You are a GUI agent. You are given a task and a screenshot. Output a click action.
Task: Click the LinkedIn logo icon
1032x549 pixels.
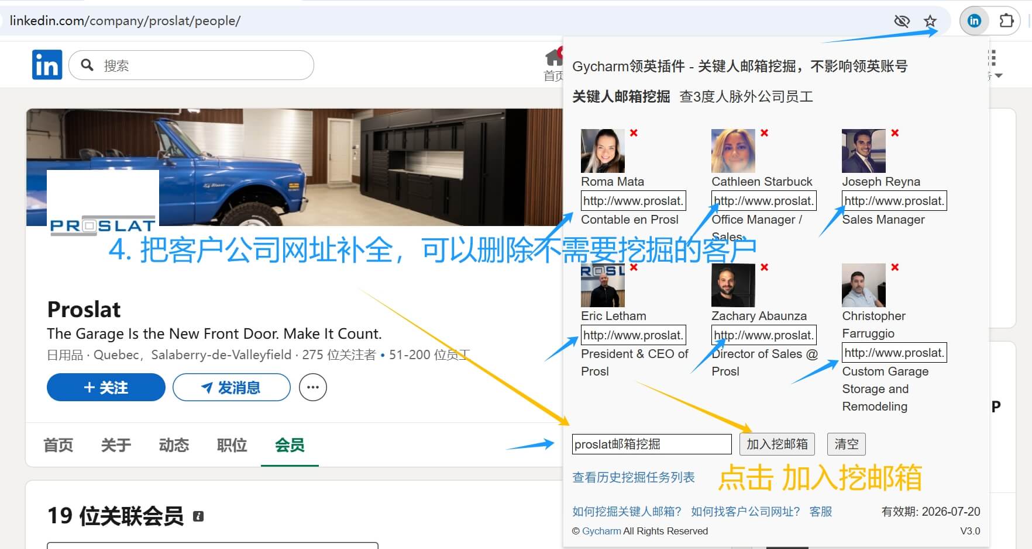point(47,65)
